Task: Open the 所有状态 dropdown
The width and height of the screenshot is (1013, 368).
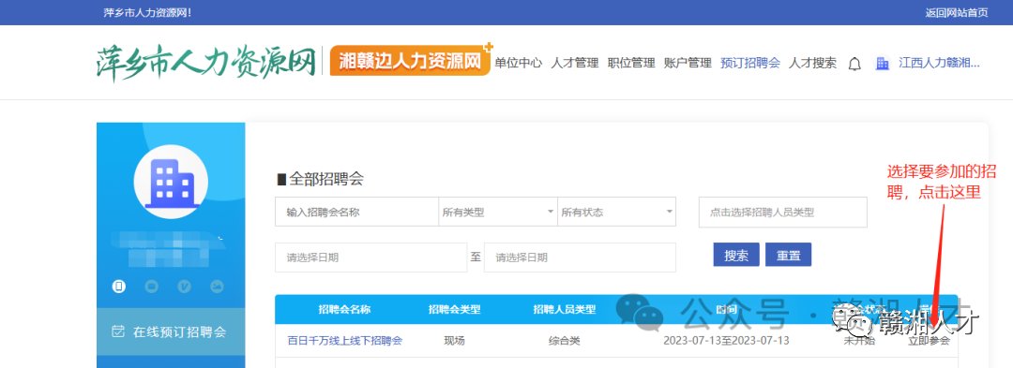Action: pos(617,212)
